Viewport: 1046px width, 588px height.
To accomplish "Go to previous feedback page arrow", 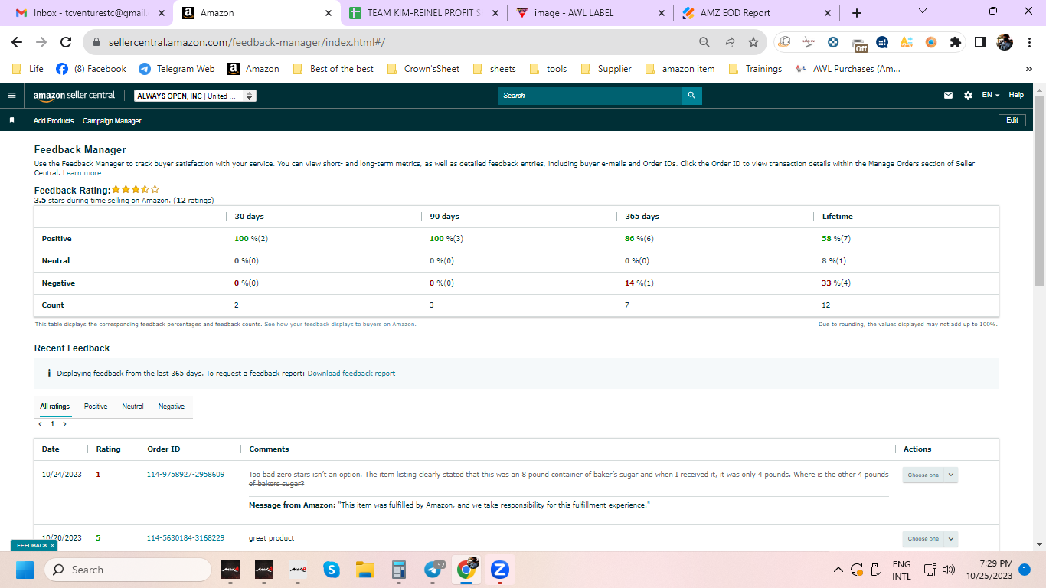I will tap(40, 424).
